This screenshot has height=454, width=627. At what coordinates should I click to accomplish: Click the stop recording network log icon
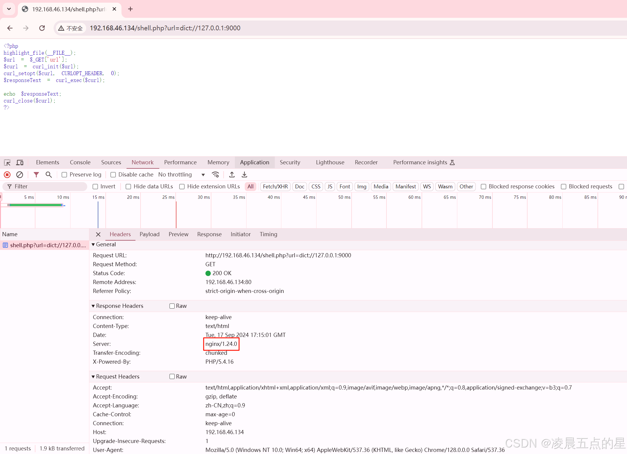(7, 175)
